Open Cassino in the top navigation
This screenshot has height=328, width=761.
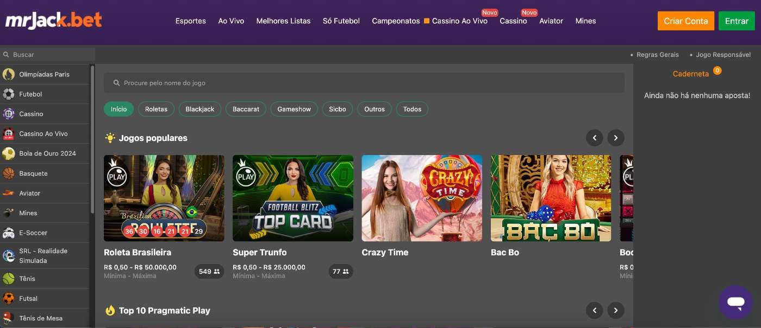513,21
